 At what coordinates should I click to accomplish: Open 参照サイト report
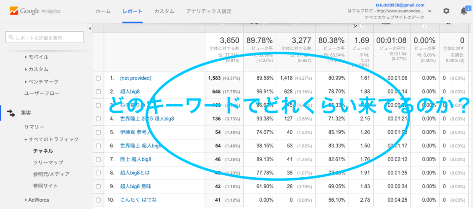46,186
